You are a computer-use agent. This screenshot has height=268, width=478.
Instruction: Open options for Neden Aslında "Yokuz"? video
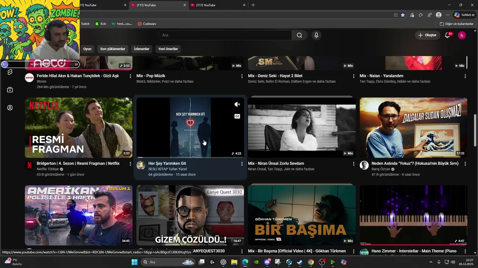[x=465, y=164]
